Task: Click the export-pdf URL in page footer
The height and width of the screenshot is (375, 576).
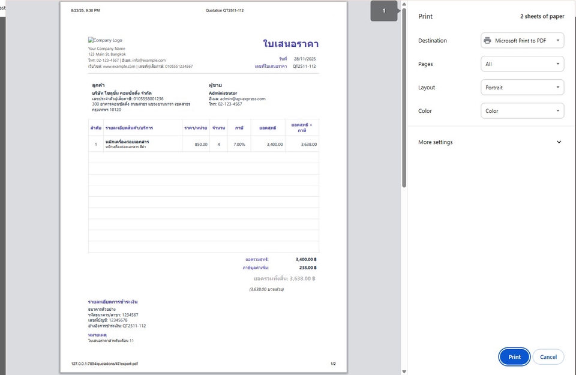Action: point(104,364)
